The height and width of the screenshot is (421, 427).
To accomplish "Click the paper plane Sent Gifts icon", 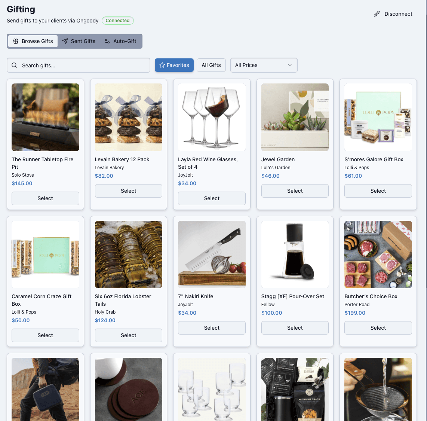I will click(x=65, y=41).
